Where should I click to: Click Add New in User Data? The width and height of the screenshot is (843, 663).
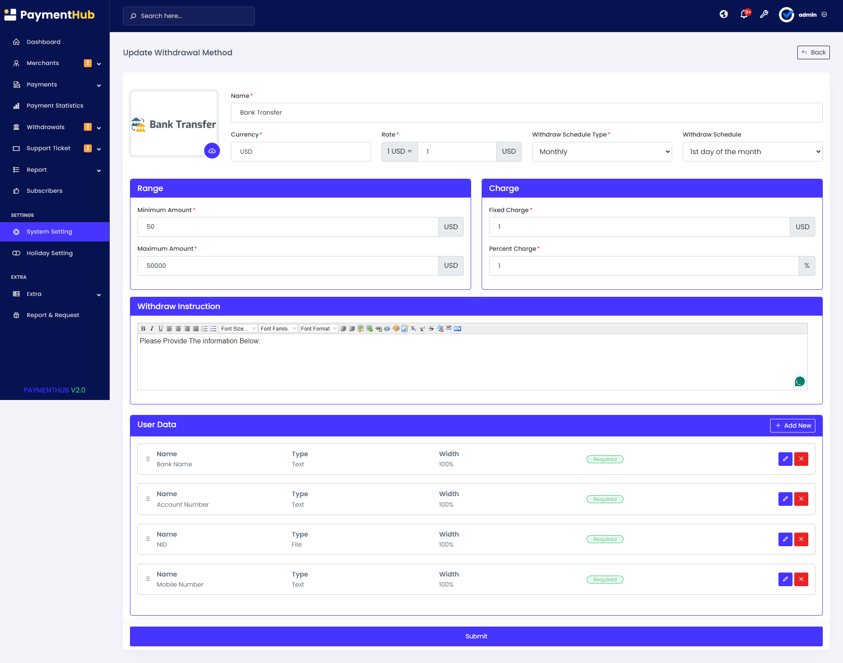(x=793, y=425)
